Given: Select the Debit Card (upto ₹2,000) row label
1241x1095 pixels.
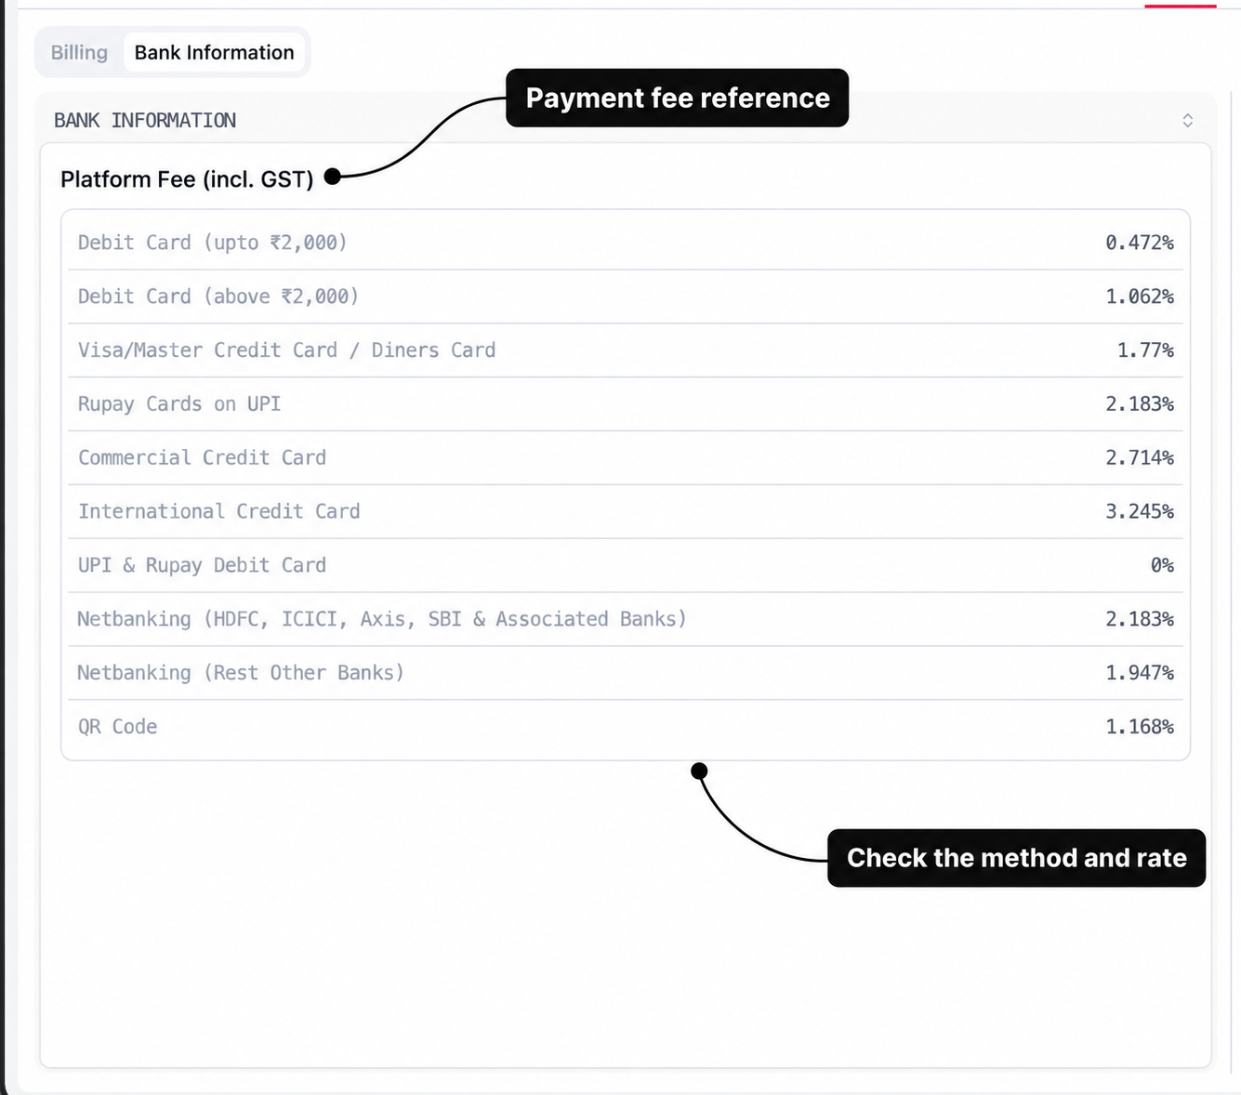Looking at the screenshot, I should click(212, 243).
